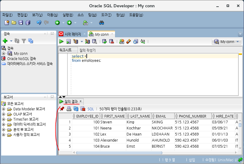Select Oracle NoSQL 접속 tree item
The height and width of the screenshot is (164, 244).
point(22,59)
